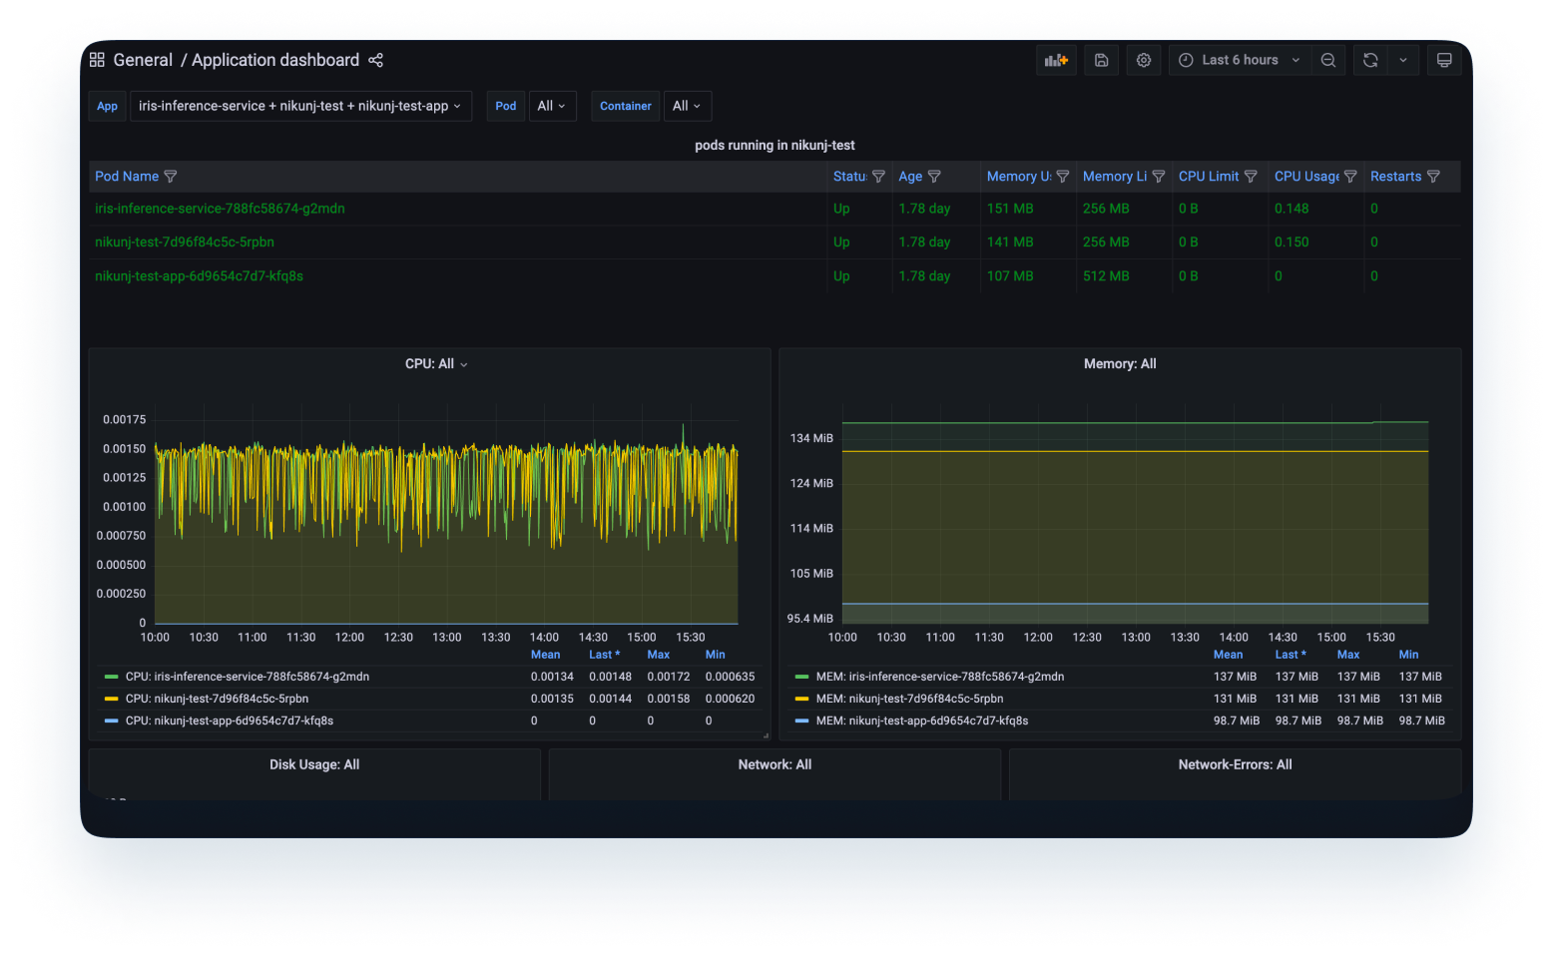This screenshot has width=1553, height=958.
Task: Toggle the iris-inference-service CPU series in legend
Action: tap(247, 677)
